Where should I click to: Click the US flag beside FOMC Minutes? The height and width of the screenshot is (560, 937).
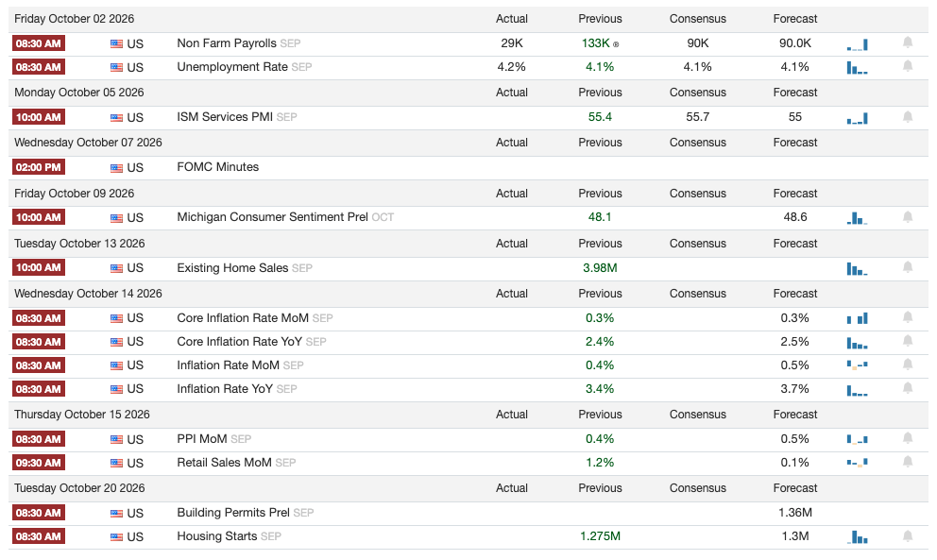point(116,168)
